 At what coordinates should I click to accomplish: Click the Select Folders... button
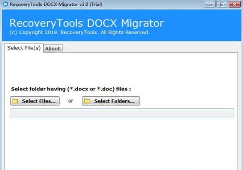coord(111,101)
